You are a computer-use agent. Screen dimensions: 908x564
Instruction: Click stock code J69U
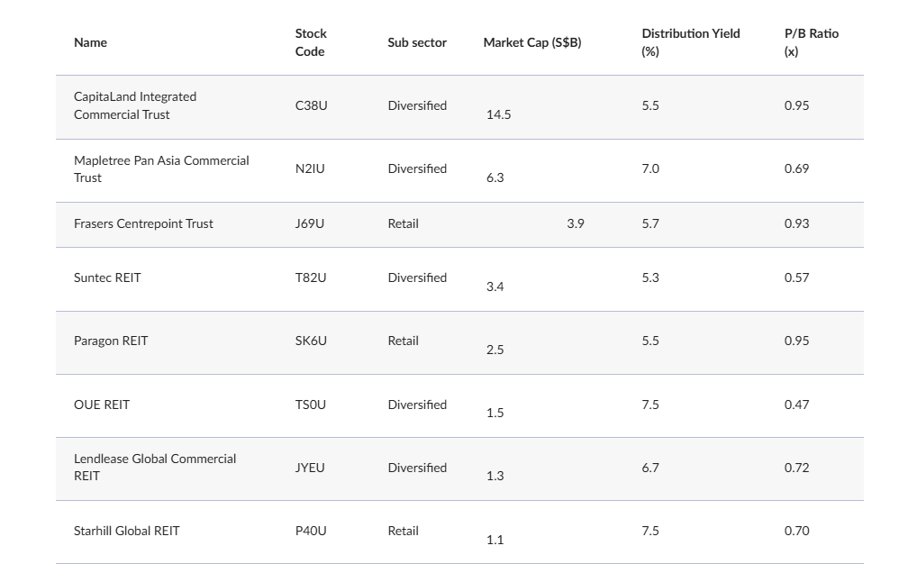pos(310,223)
